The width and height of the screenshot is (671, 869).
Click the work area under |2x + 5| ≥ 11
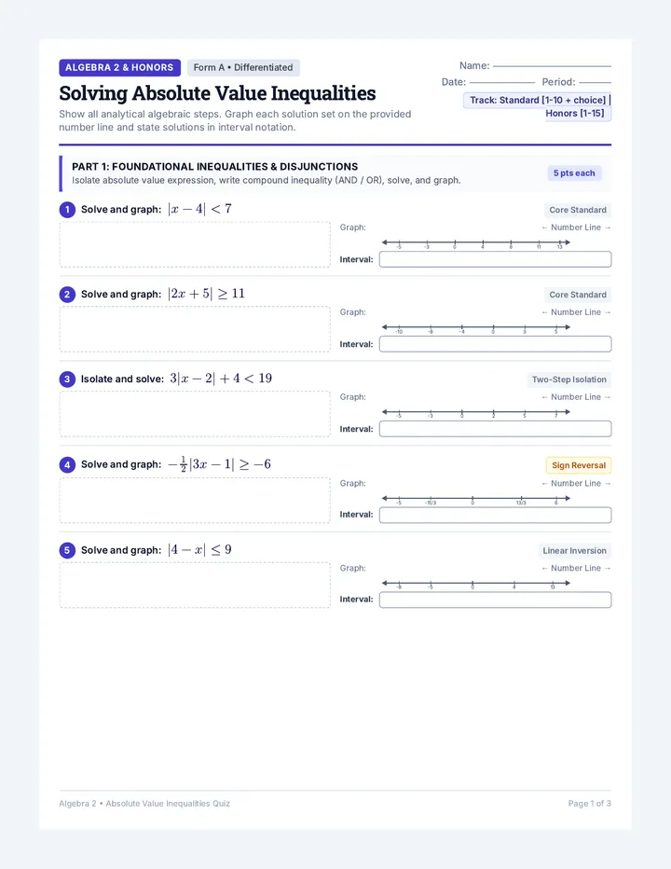click(195, 329)
